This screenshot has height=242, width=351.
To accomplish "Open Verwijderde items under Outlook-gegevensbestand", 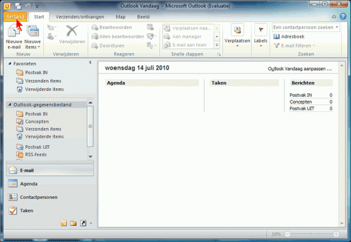I will 40,136.
